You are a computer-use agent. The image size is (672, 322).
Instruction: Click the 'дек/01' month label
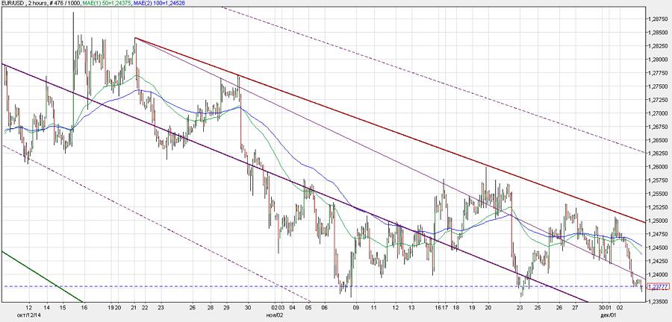pyautogui.click(x=608, y=314)
